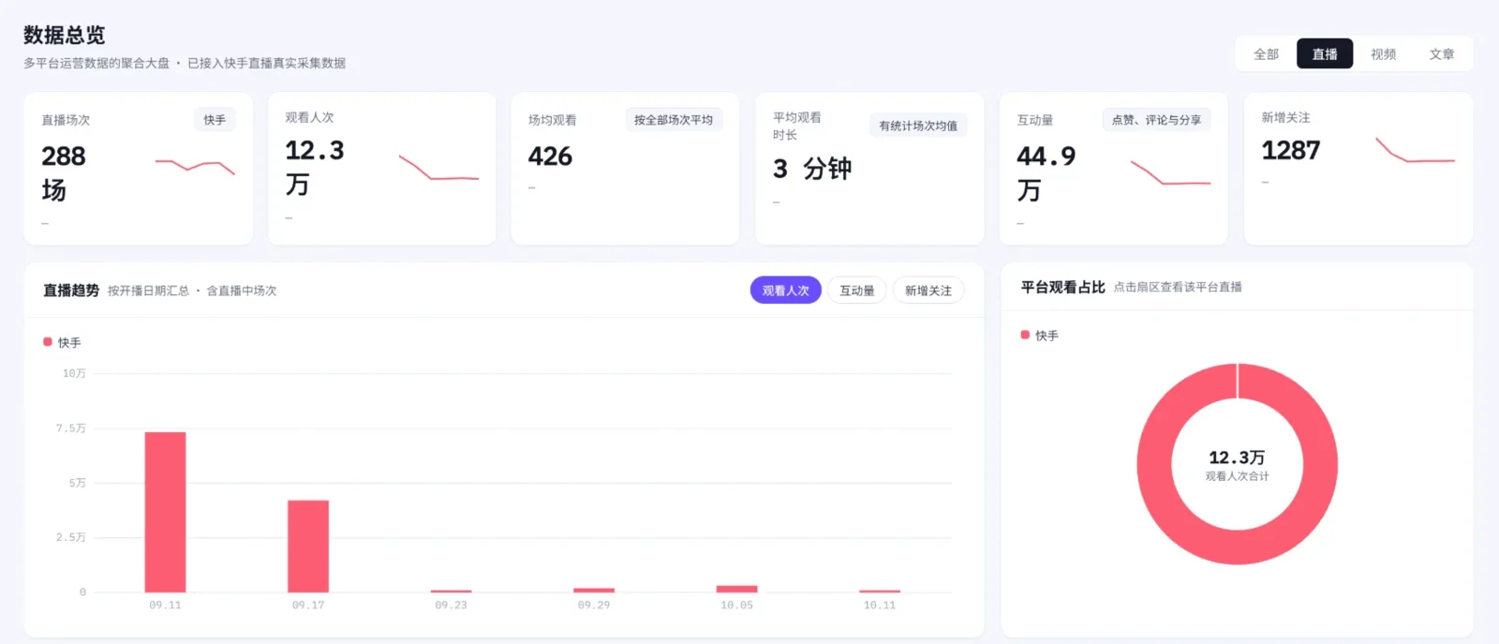Click the 09.11 bar in the chart

pyautogui.click(x=165, y=512)
